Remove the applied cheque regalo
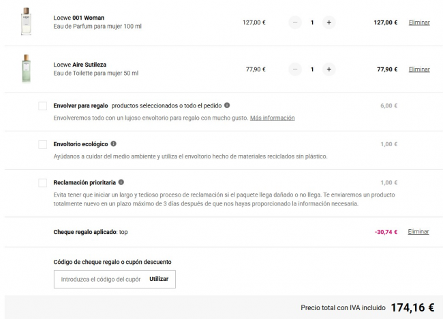443x319 pixels. pos(419,231)
